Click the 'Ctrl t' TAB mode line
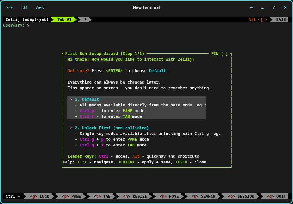The image size is (293, 204). (x=108, y=116)
